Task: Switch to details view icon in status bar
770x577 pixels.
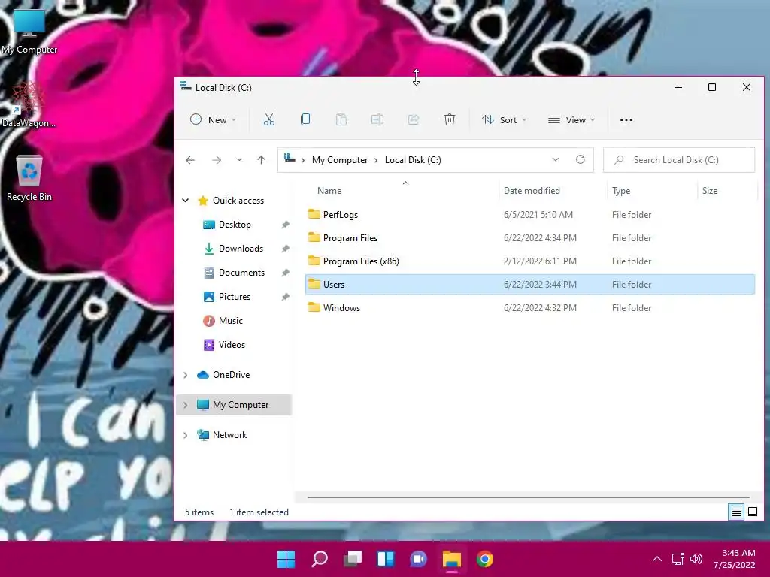Action: pos(737,512)
